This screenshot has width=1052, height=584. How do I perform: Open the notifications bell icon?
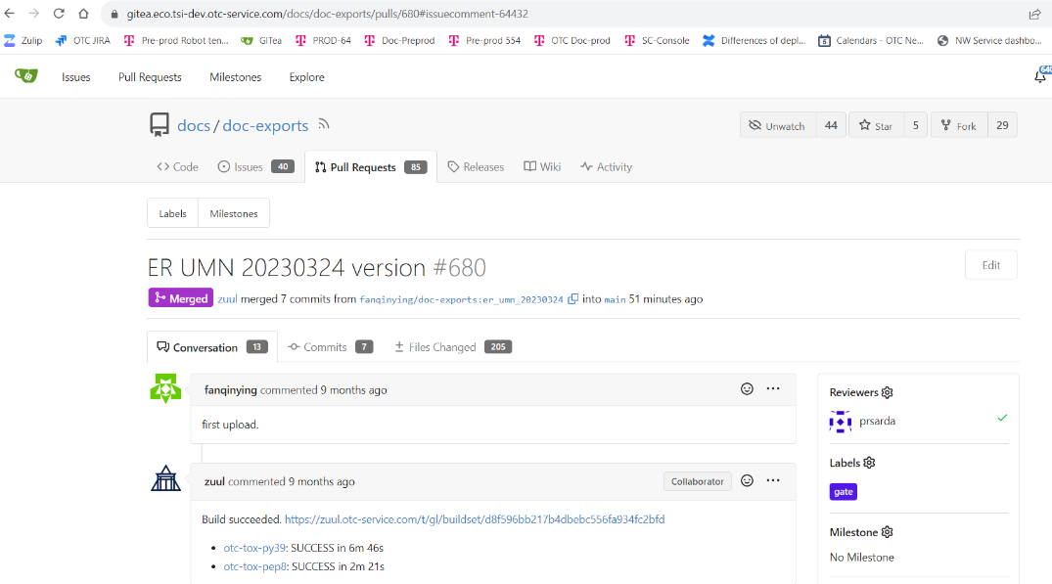[1040, 76]
